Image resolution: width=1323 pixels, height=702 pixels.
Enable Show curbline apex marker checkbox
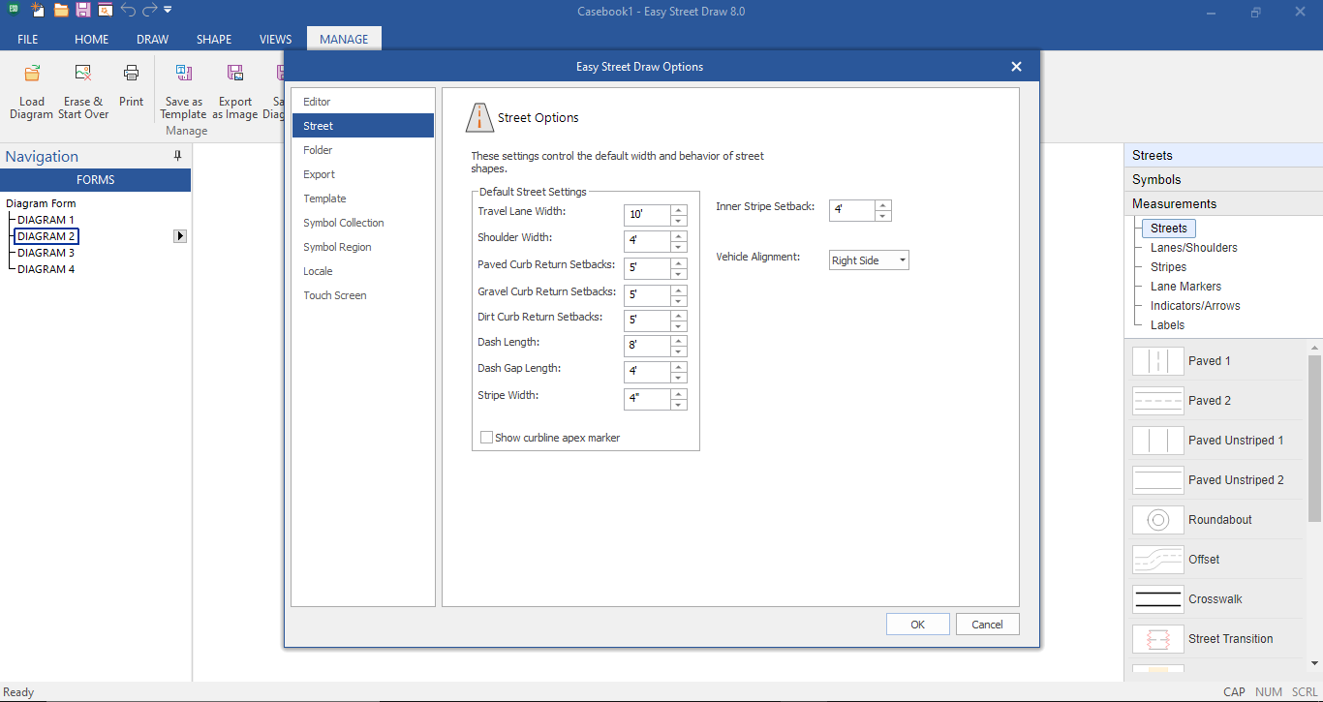click(x=487, y=438)
